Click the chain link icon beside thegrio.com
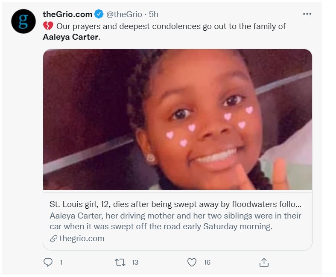This screenshot has height=277, width=336. coord(54,239)
